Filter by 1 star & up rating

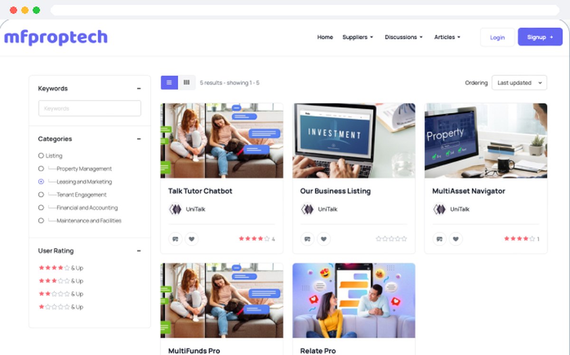[x=61, y=307]
